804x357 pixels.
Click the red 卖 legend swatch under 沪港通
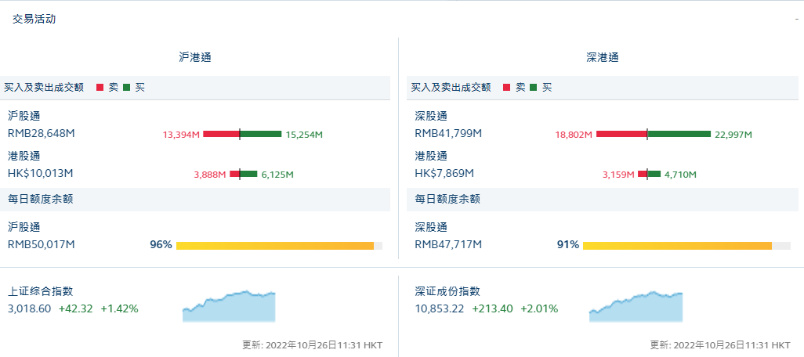point(100,88)
